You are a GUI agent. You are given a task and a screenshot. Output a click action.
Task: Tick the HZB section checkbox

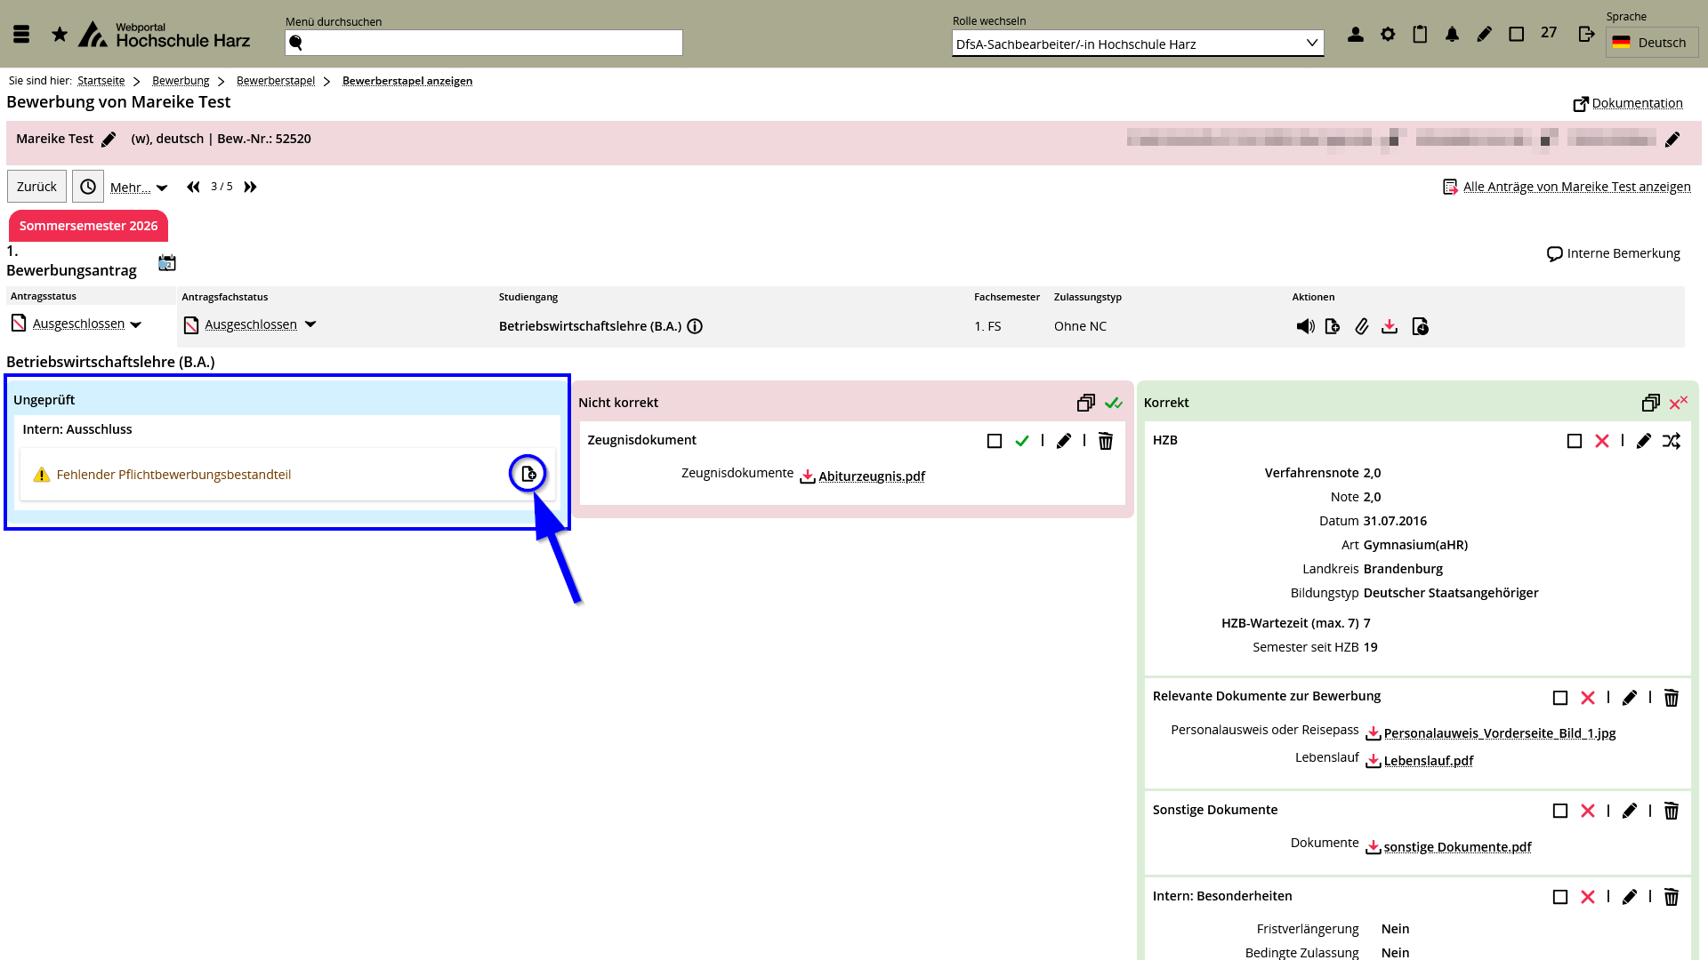[1574, 441]
